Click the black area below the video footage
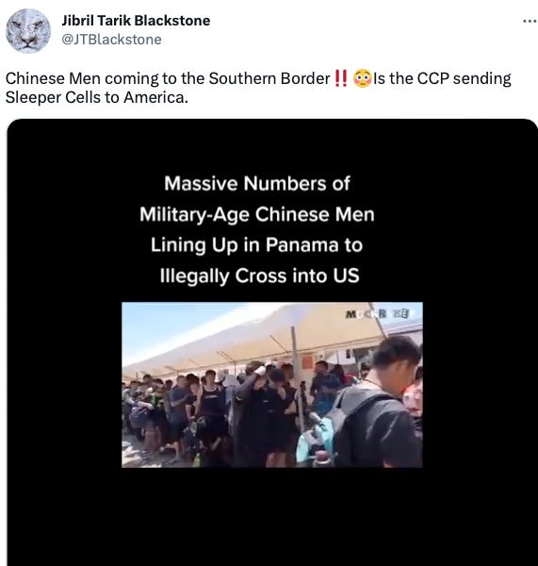 point(272,516)
